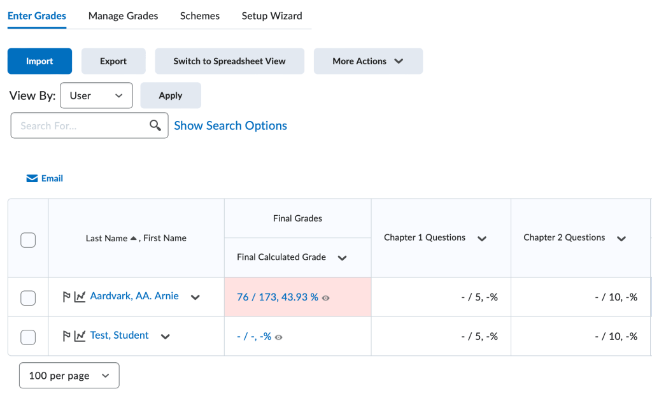The width and height of the screenshot is (652, 396).
Task: Check the select-all checkbox in table header
Action: [x=27, y=239]
